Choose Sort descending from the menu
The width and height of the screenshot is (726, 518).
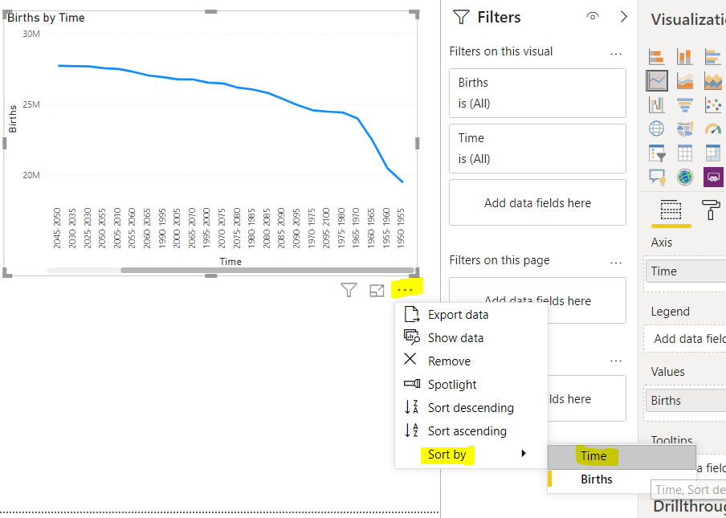click(470, 408)
